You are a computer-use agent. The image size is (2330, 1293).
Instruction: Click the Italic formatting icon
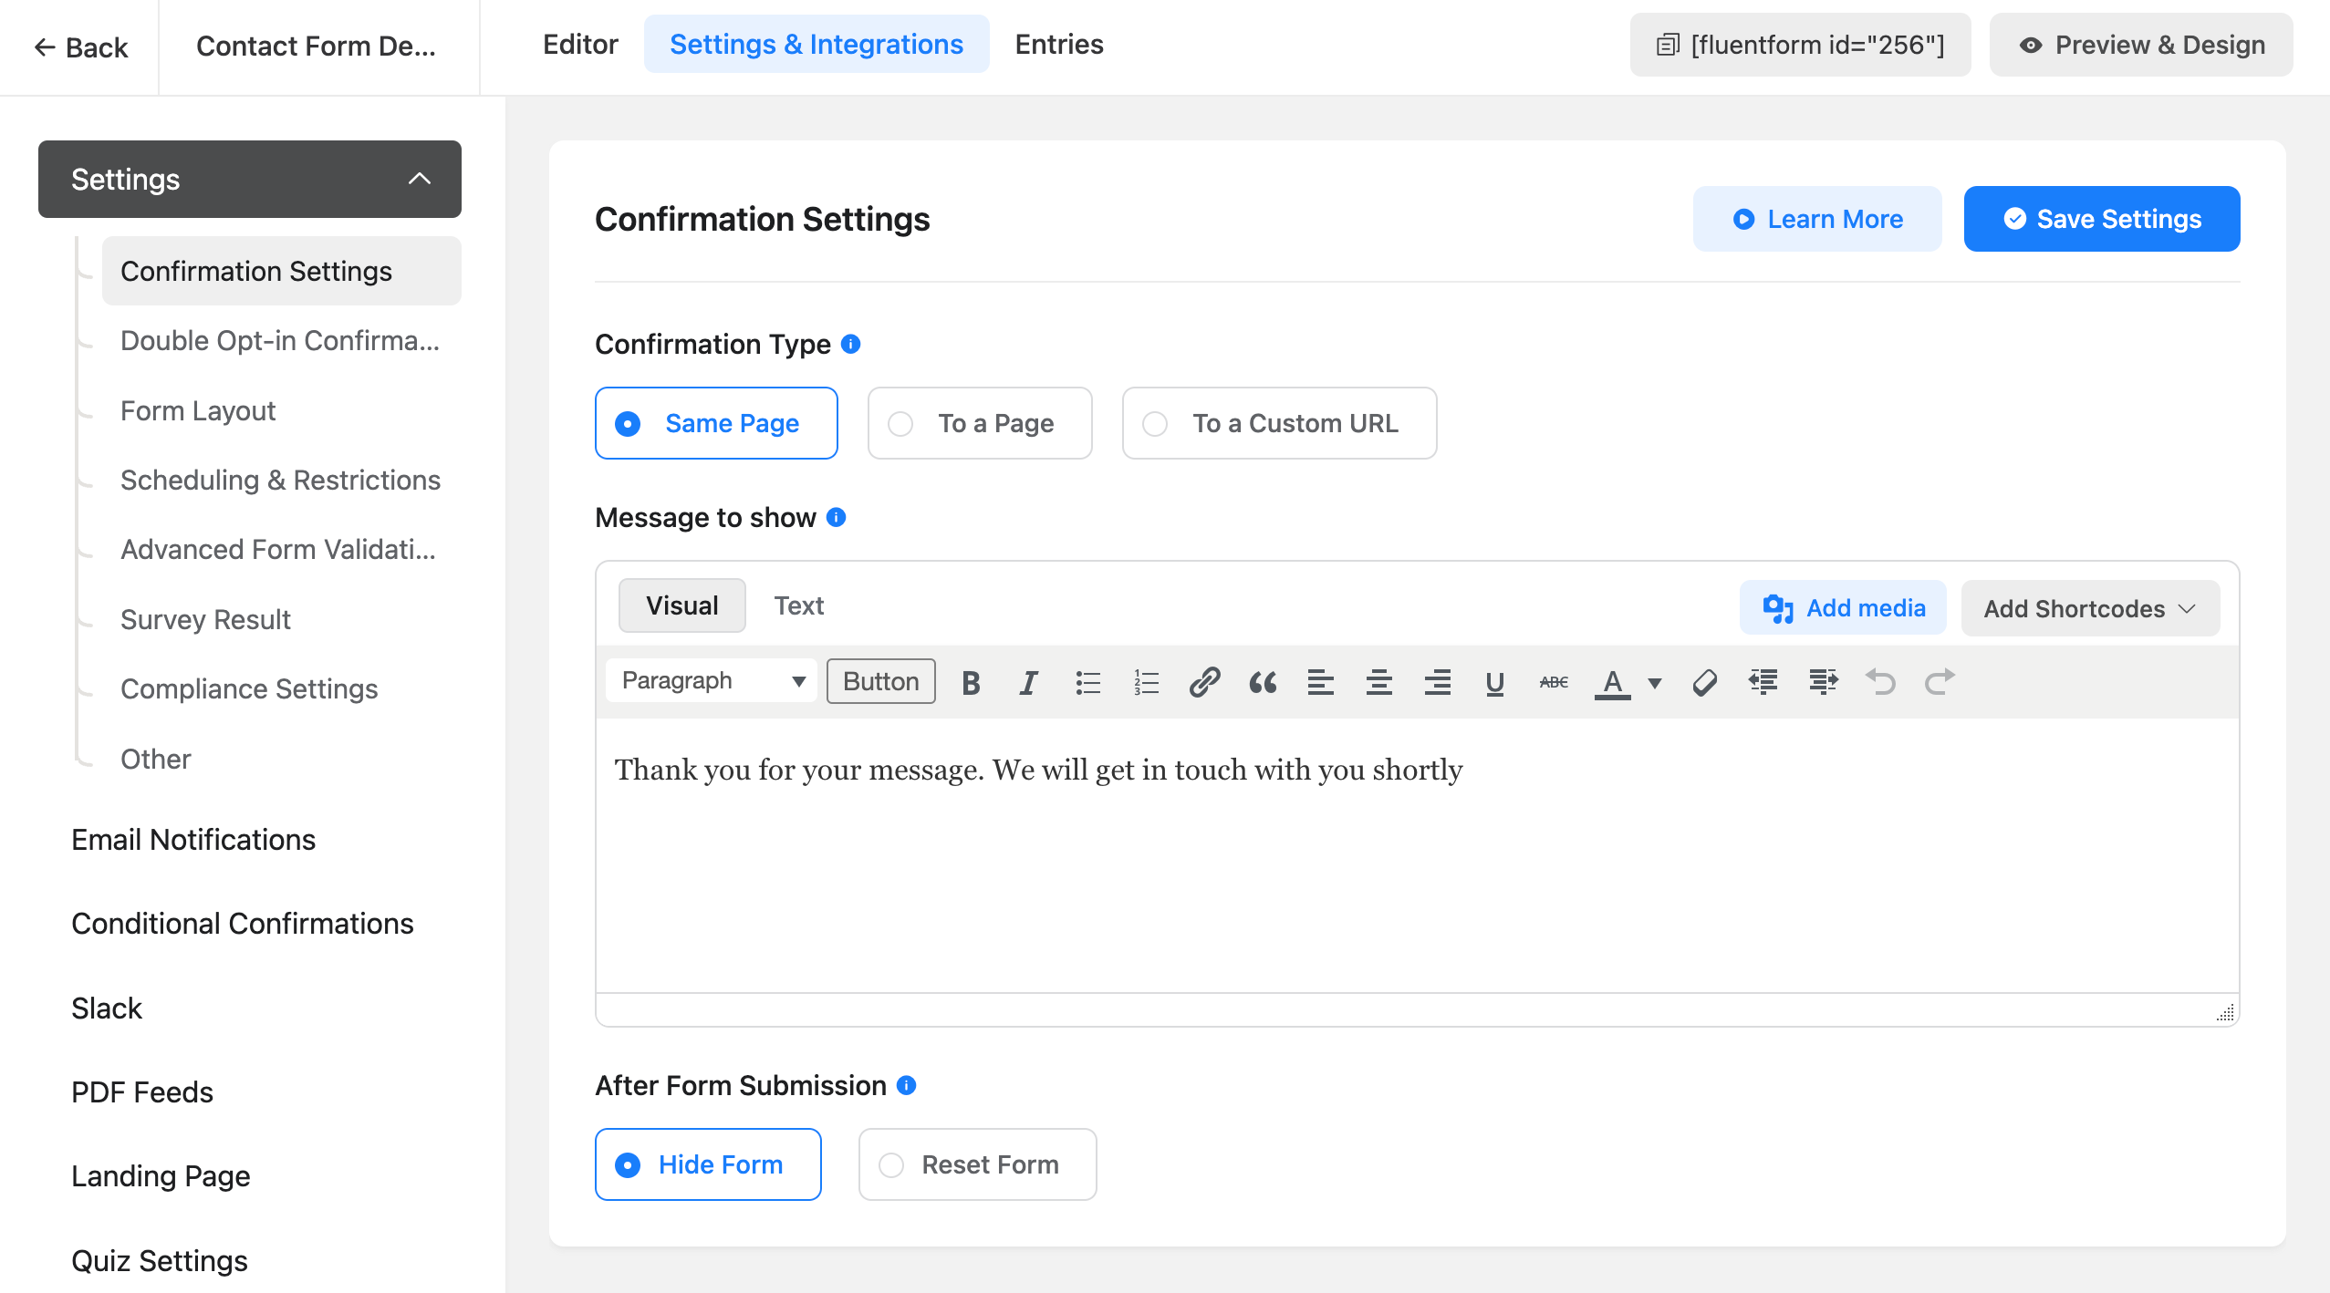[1029, 681]
